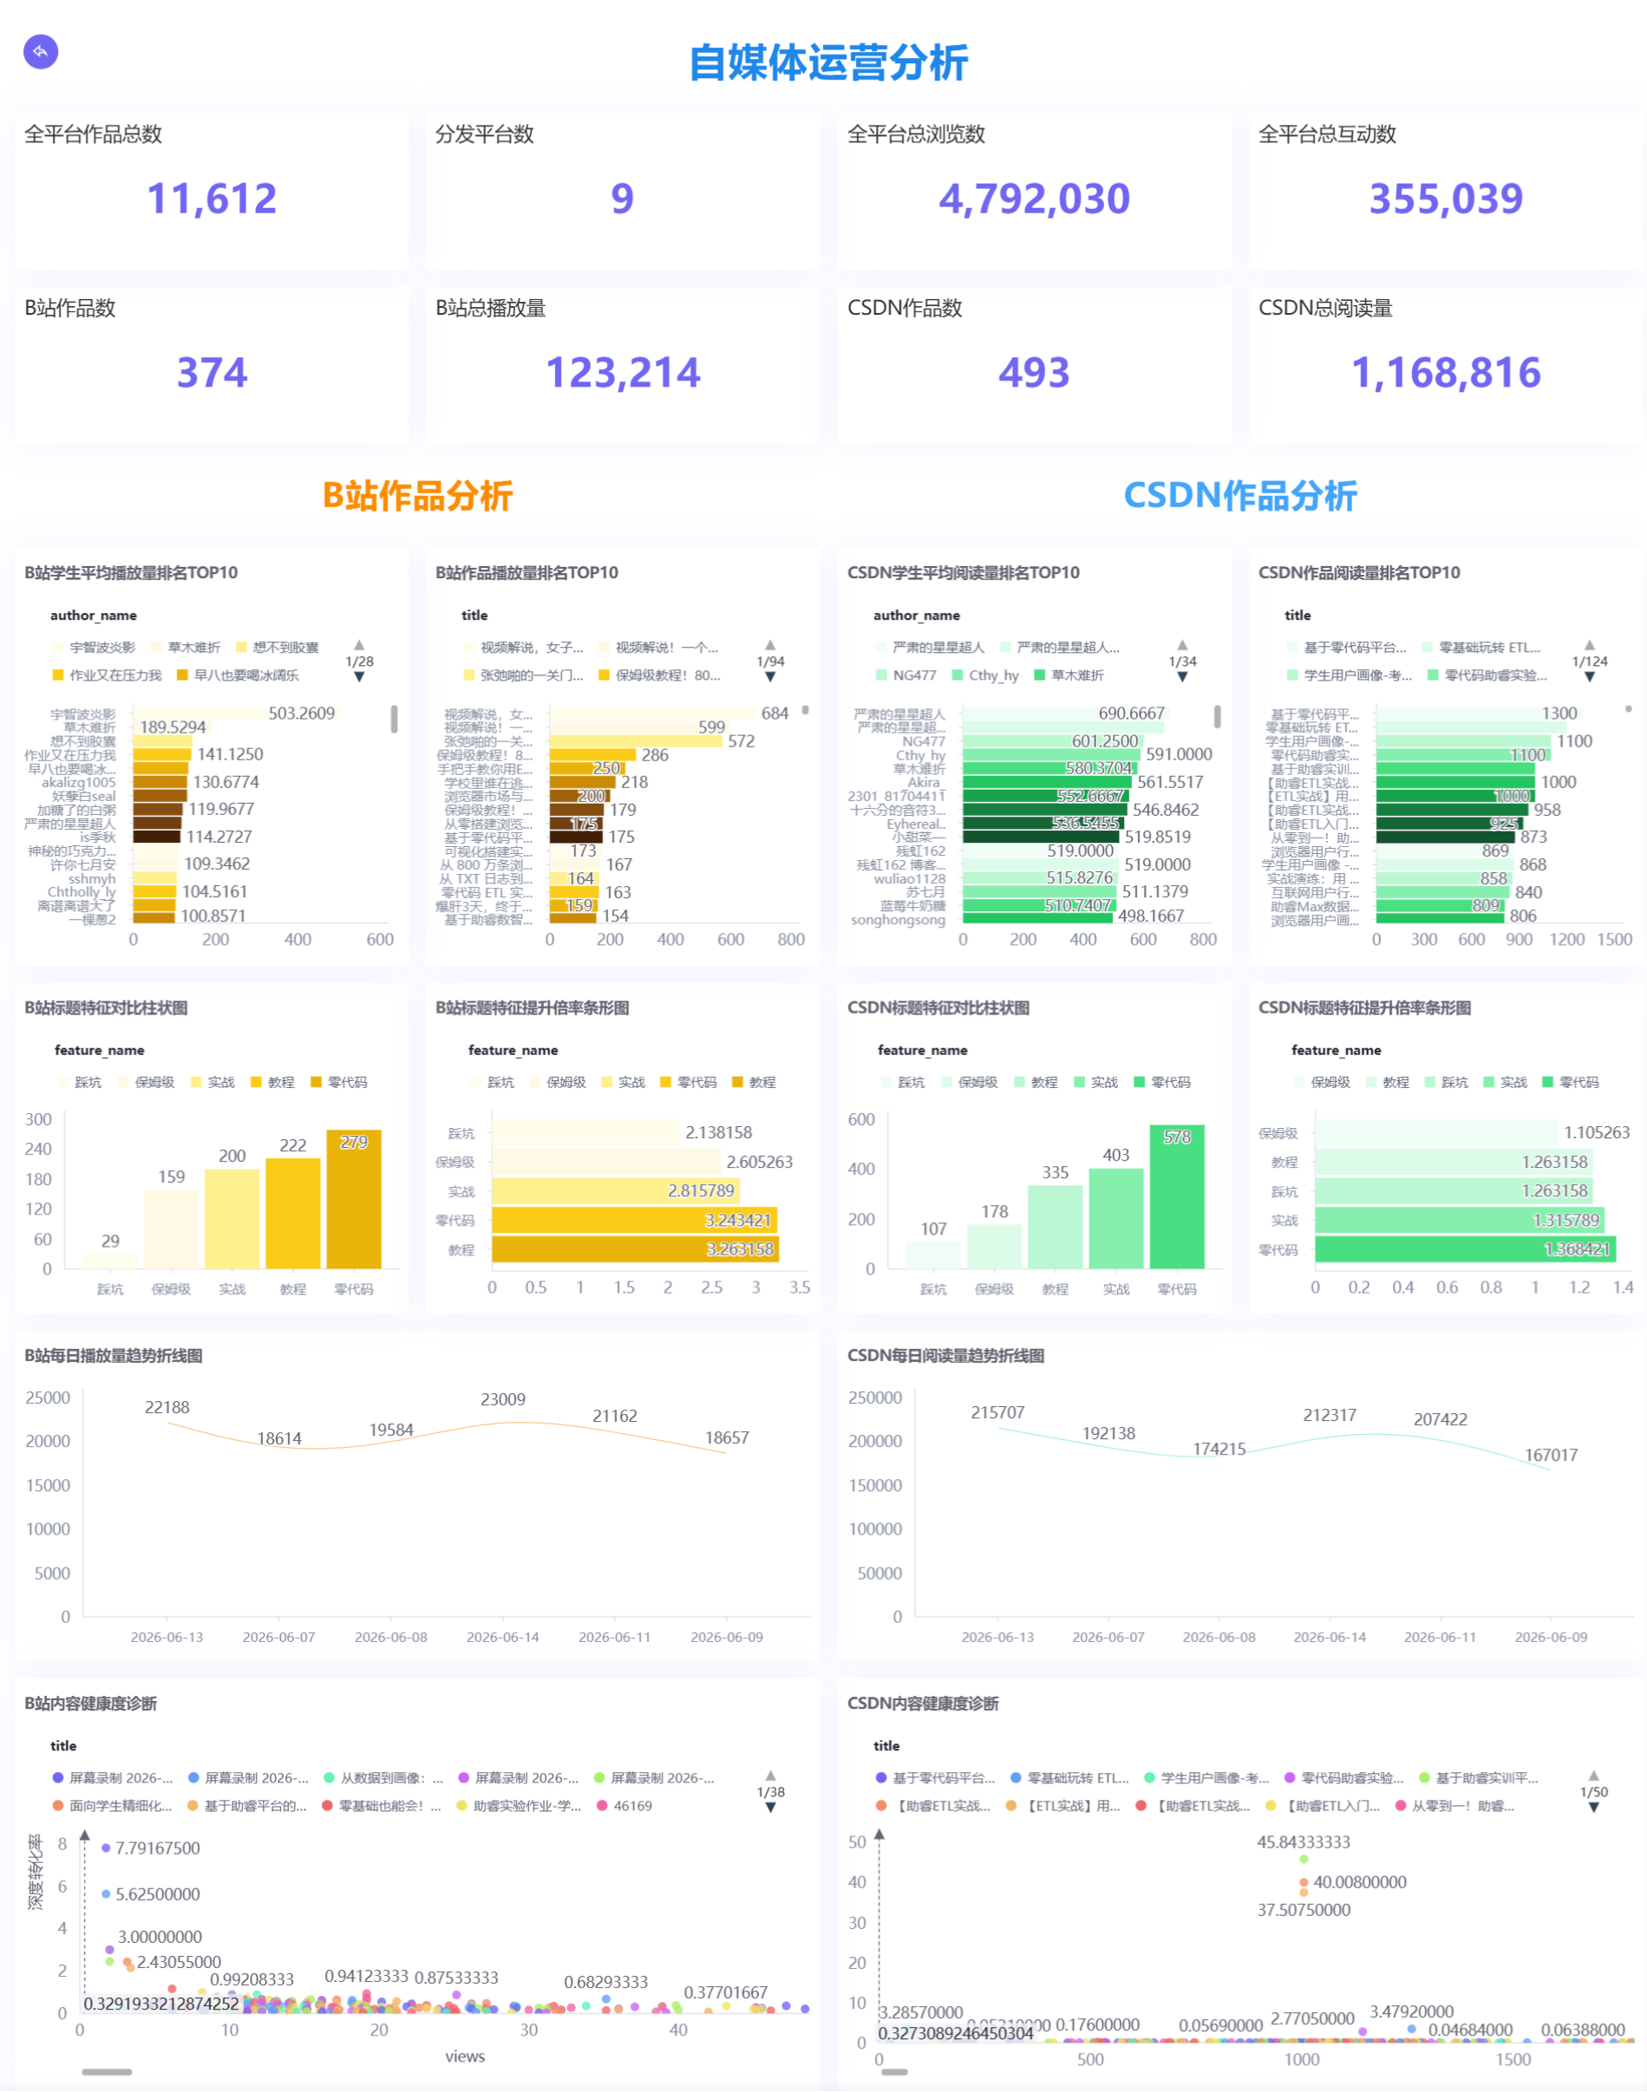Click the back arrow icon beside the title
The image size is (1647, 2092).
click(41, 51)
